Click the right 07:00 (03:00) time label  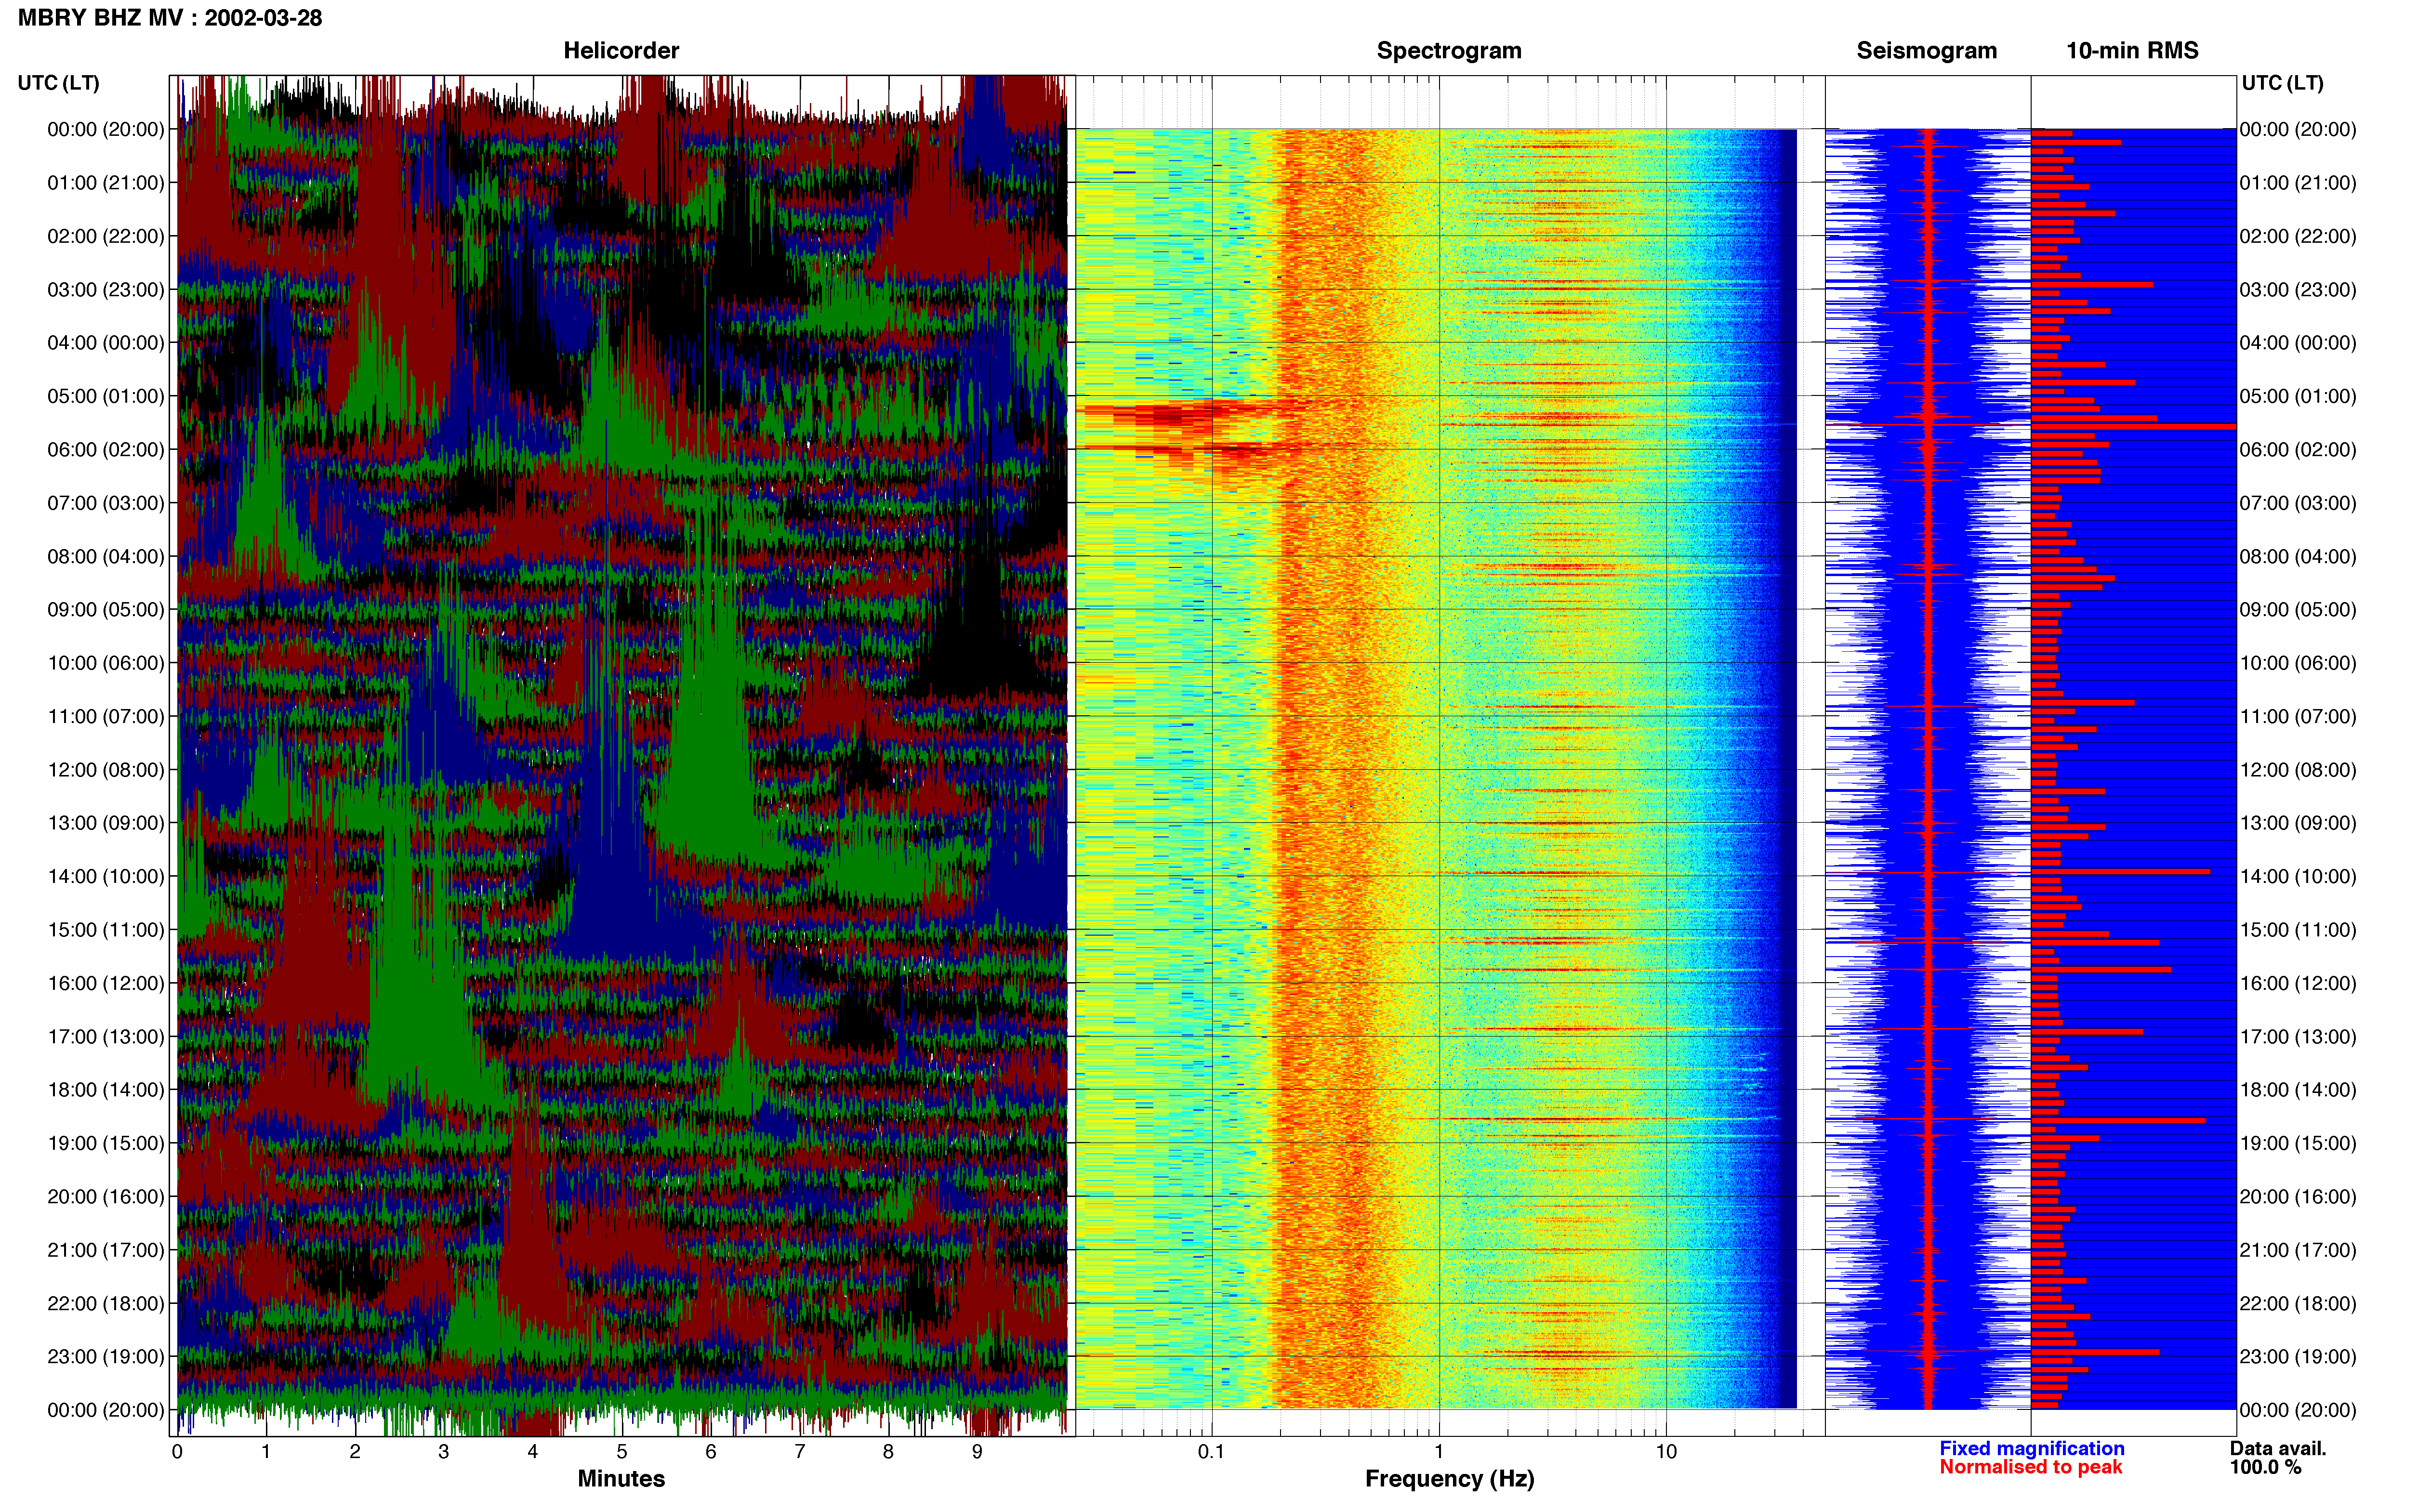tap(2298, 502)
